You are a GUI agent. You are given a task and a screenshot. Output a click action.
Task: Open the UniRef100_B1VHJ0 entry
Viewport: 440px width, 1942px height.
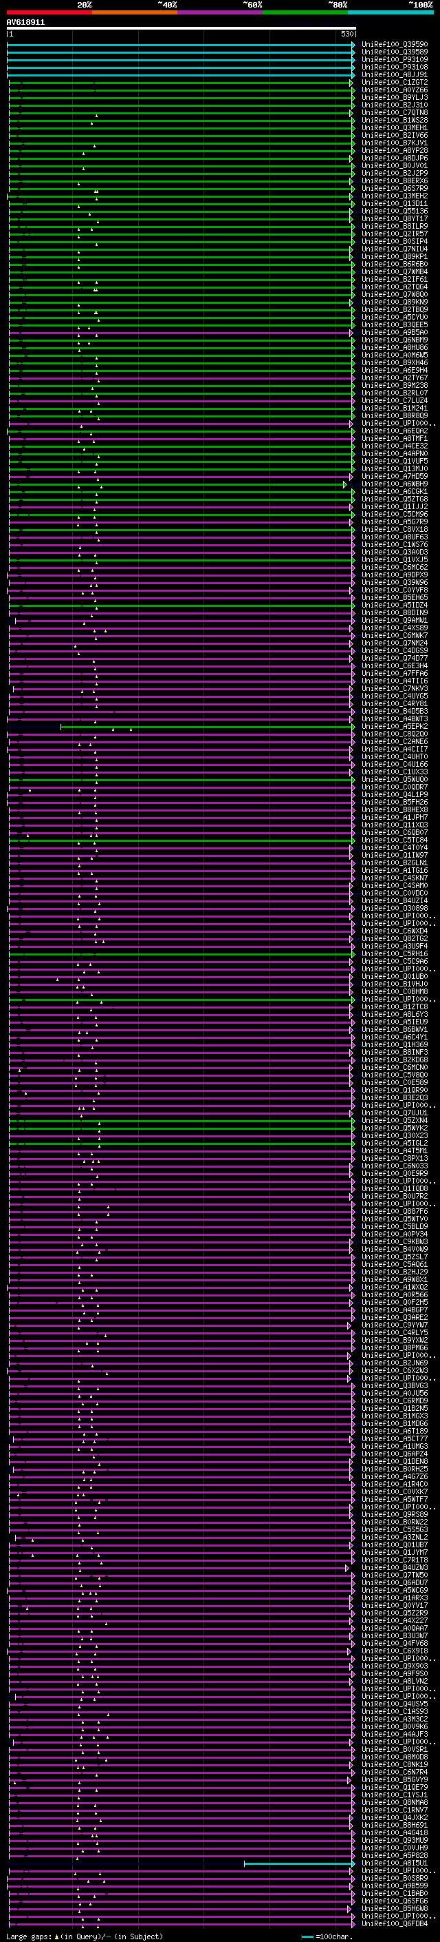(394, 984)
